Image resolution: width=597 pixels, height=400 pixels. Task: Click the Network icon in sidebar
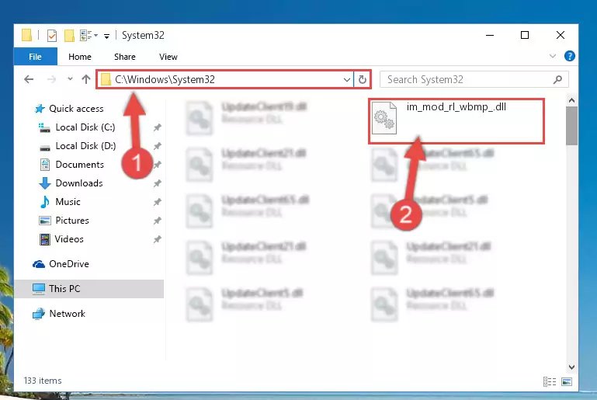coord(39,314)
